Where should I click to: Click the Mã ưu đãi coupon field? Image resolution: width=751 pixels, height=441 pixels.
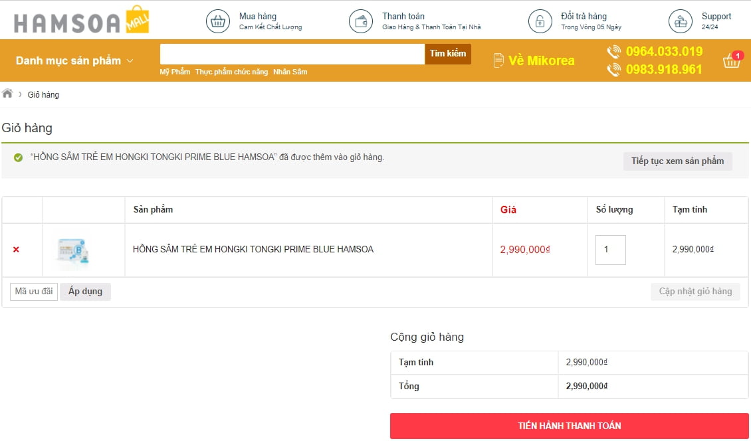(x=34, y=292)
